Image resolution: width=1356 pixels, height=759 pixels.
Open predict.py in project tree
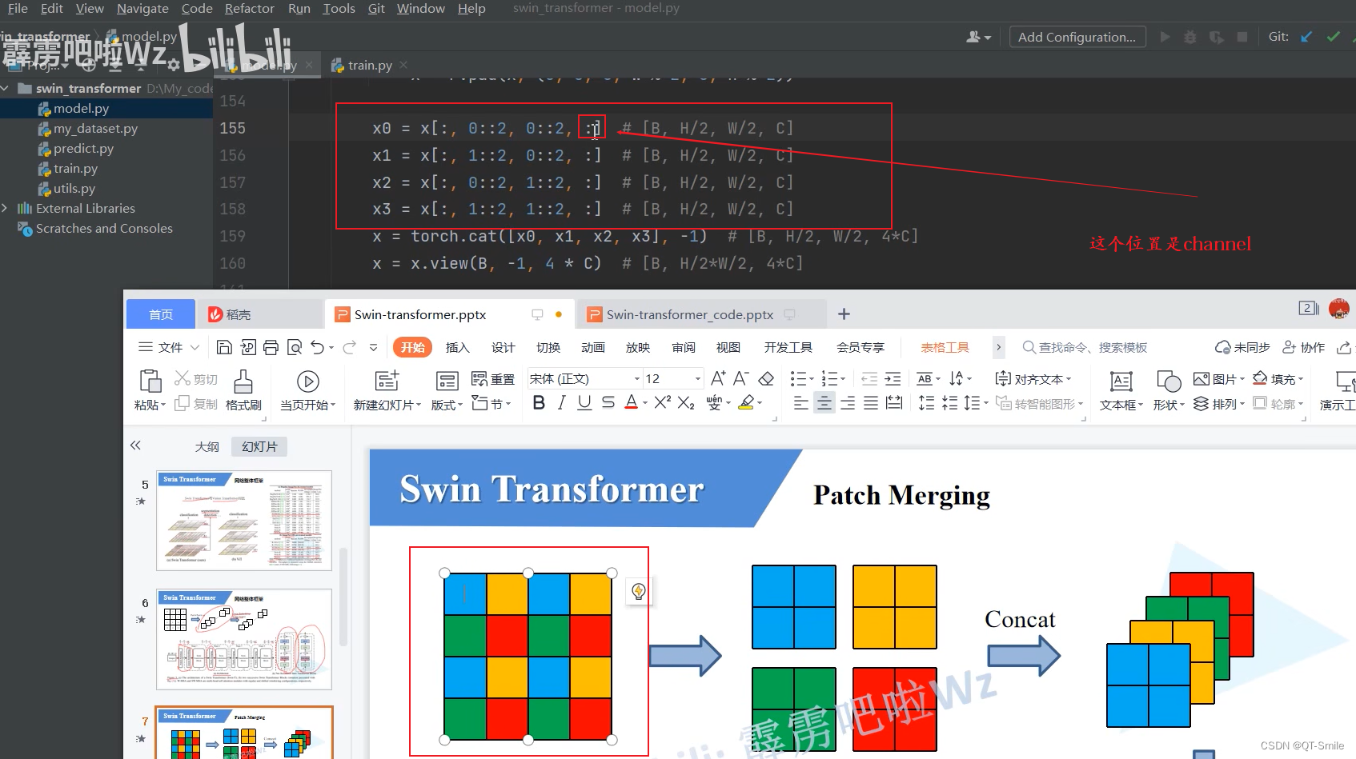(83, 148)
